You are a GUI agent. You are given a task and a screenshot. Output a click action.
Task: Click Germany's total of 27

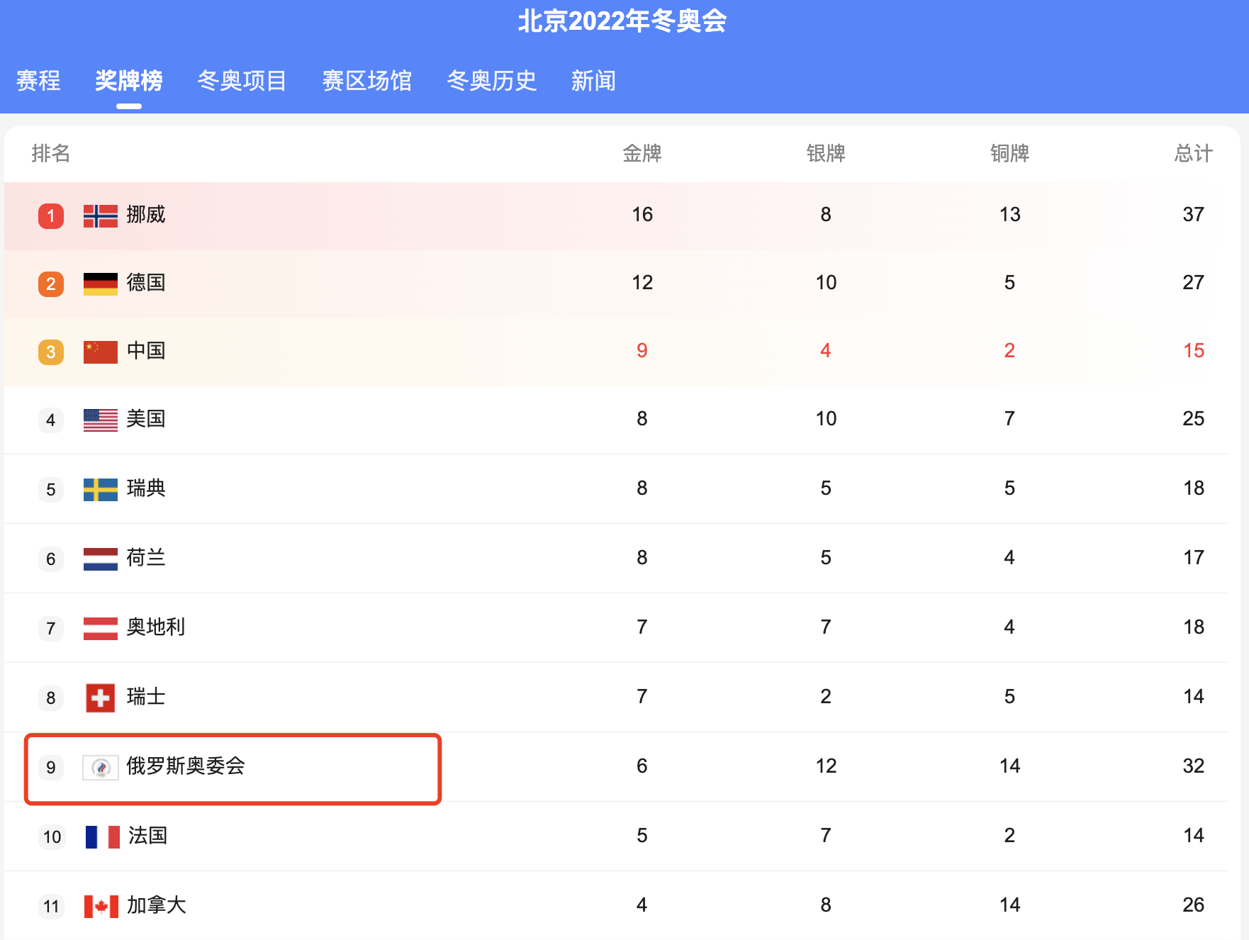coord(1194,282)
